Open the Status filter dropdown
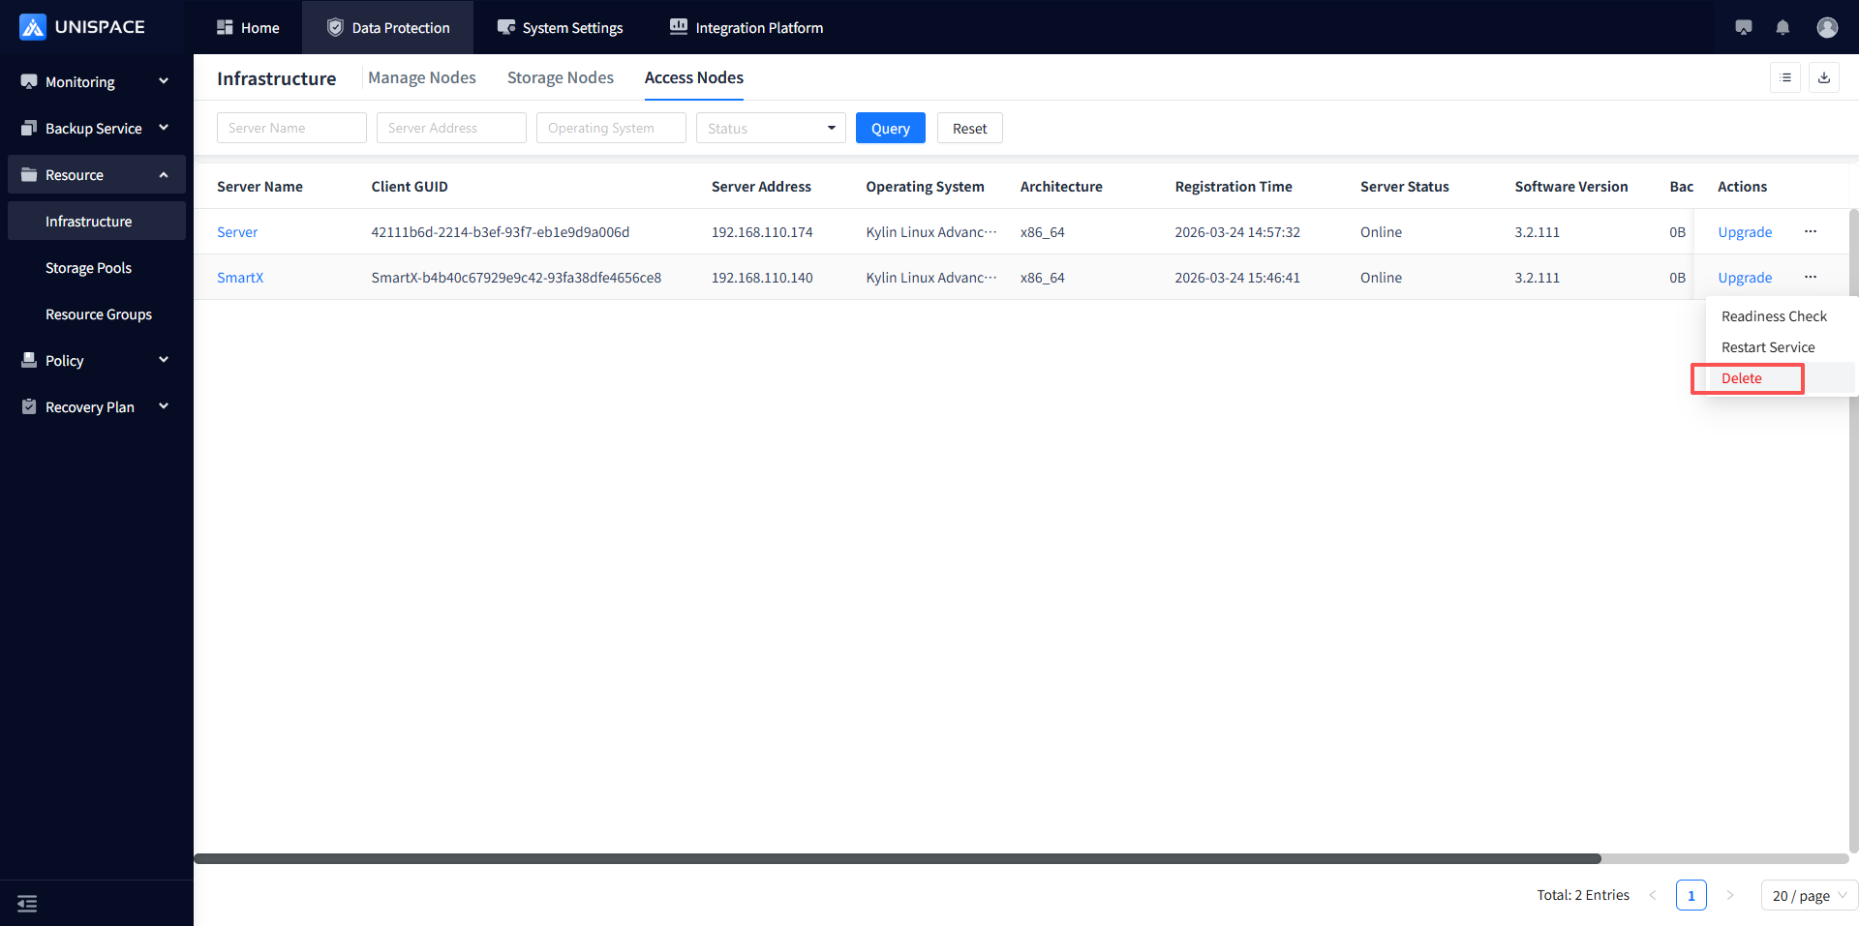 [x=771, y=128]
